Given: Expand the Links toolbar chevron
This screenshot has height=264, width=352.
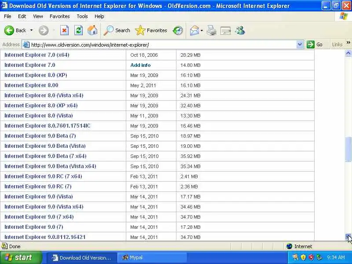Looking at the screenshot, I should tap(348, 42).
